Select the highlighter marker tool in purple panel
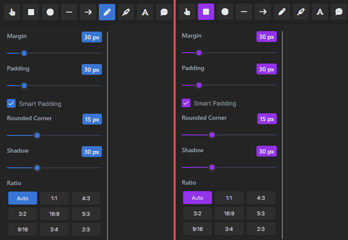 pyautogui.click(x=301, y=12)
